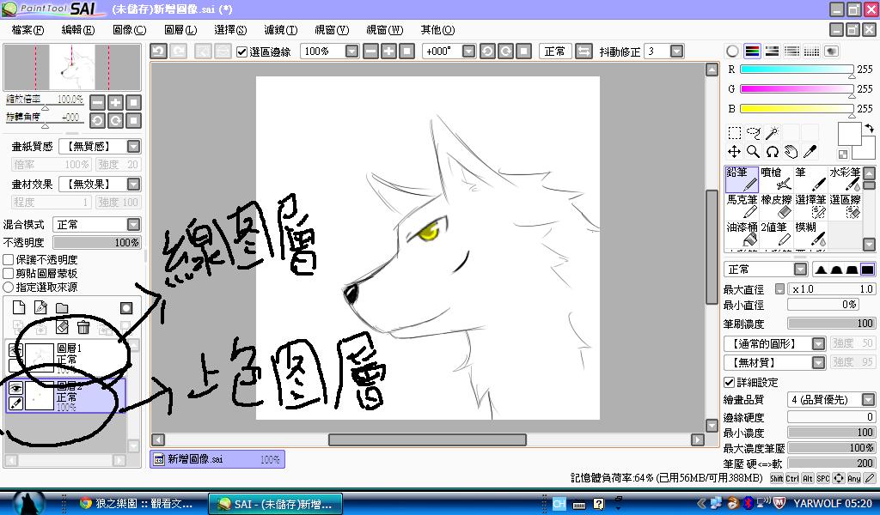Screen dimensions: 880x515
Task: Open the 其他(O) menu
Action: click(437, 30)
